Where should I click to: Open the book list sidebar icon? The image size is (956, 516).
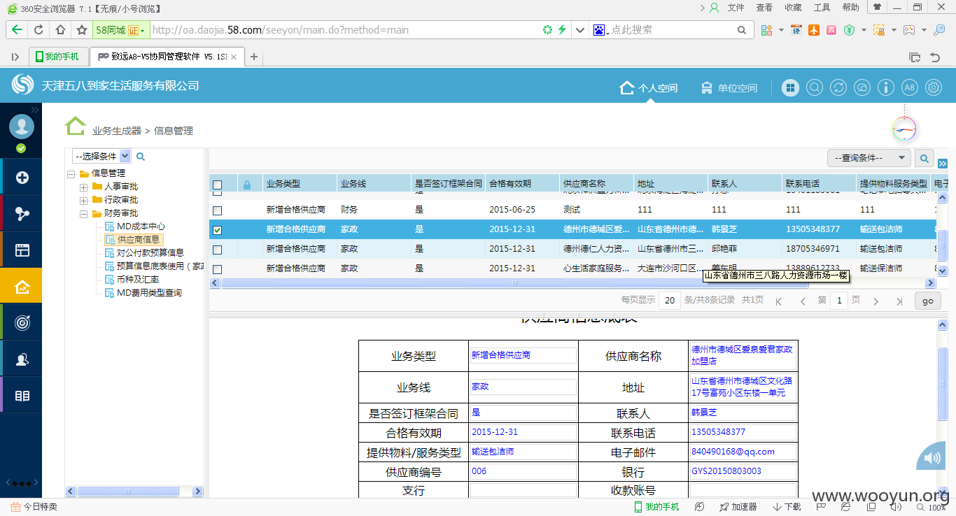pos(22,396)
